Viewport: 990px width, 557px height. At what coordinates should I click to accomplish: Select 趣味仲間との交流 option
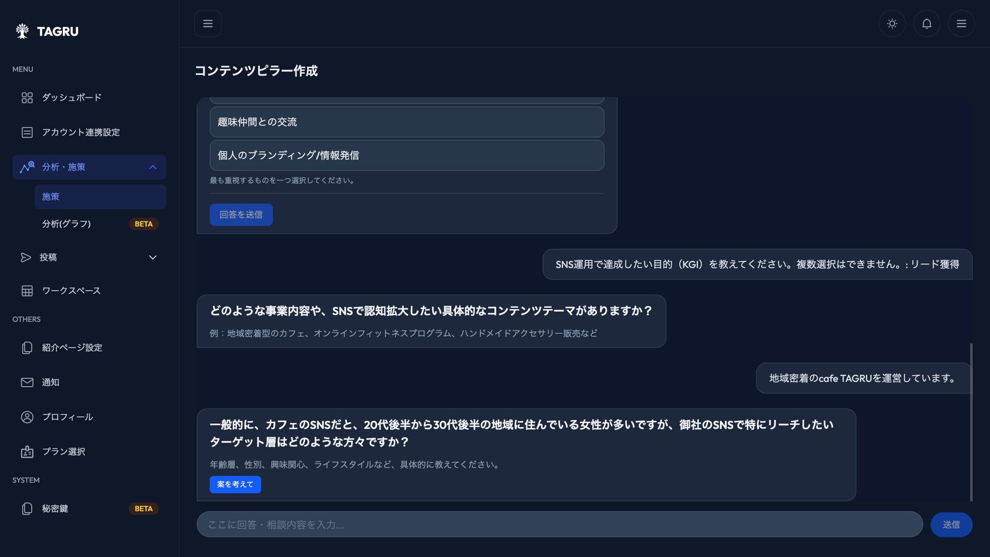[407, 122]
